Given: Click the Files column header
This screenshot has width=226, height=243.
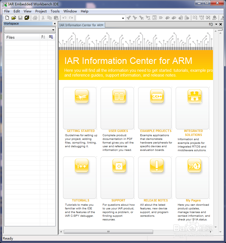Looking at the screenshot, I should 22,37.
